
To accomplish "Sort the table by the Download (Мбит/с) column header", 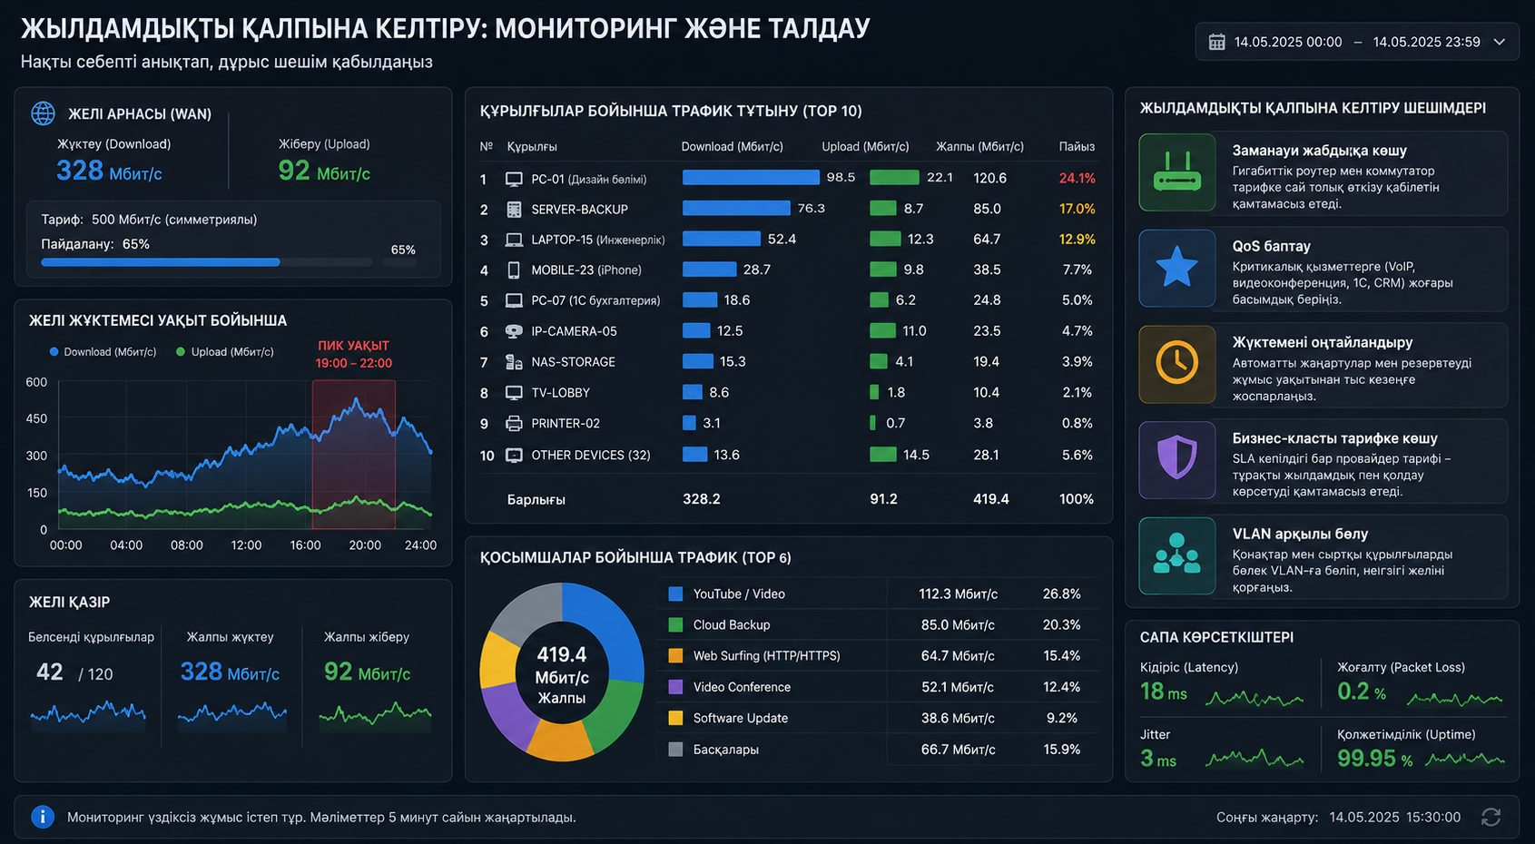I will pyautogui.click(x=732, y=147).
